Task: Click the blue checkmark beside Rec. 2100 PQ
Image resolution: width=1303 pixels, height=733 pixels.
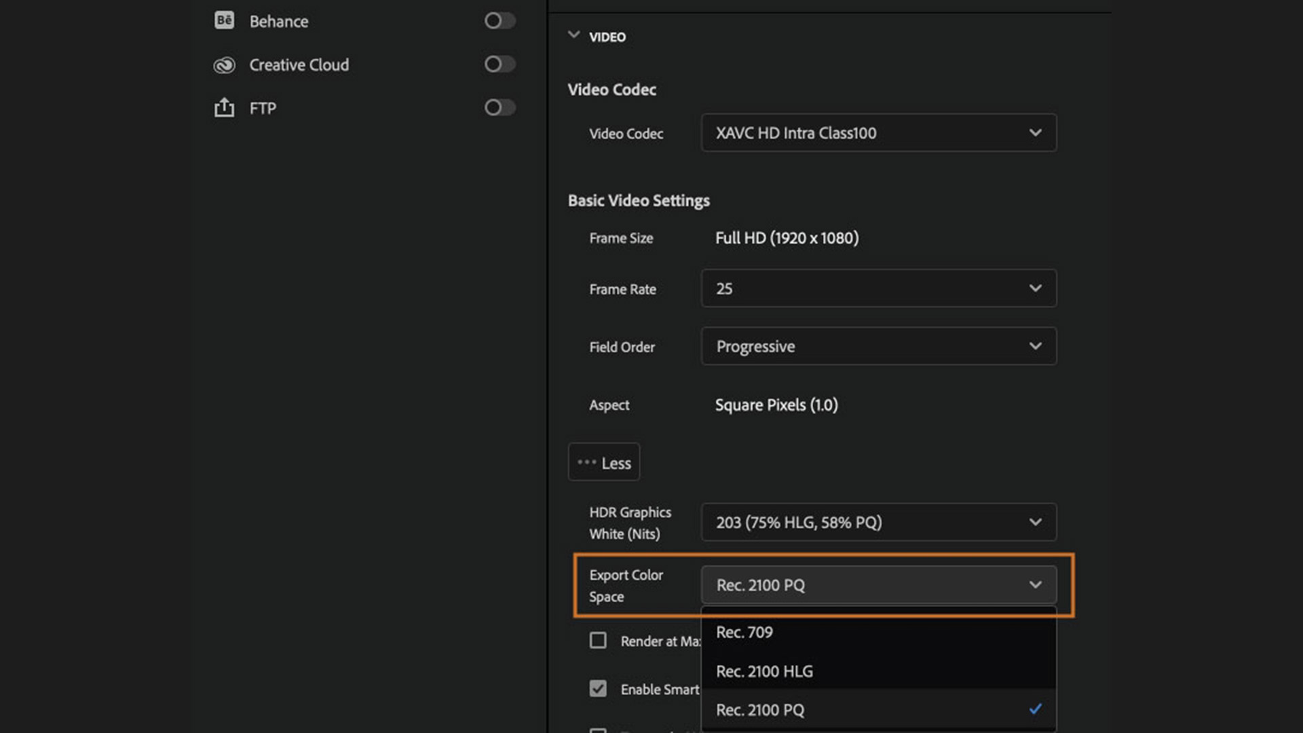Action: [1035, 709]
